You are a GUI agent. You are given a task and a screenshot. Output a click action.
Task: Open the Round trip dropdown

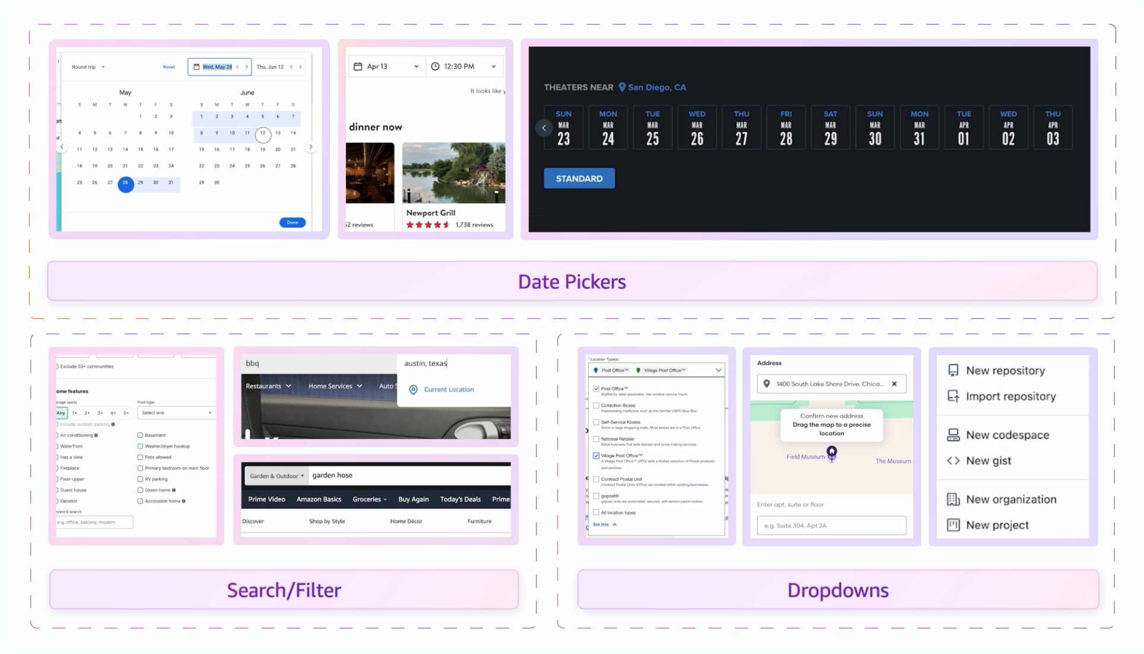pyautogui.click(x=88, y=67)
